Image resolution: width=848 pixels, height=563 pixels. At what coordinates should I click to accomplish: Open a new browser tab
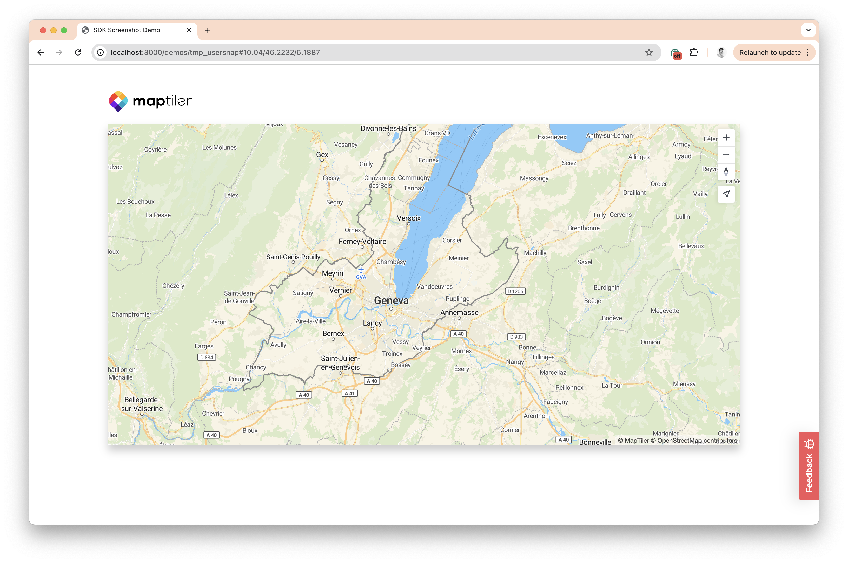click(x=208, y=30)
